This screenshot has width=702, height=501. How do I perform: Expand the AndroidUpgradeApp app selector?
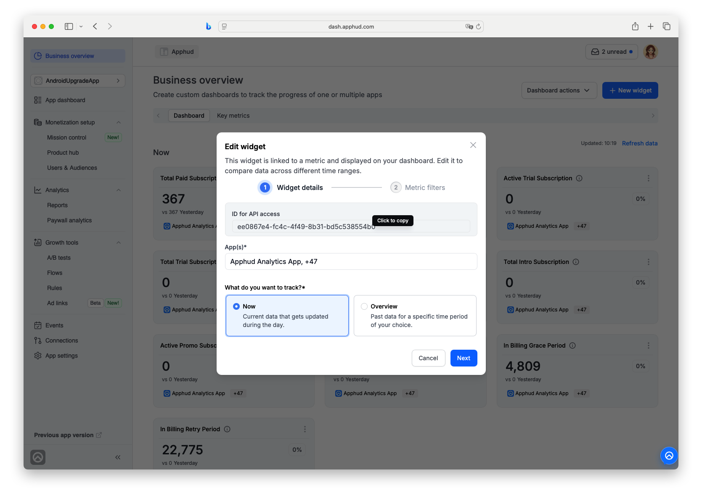78,81
